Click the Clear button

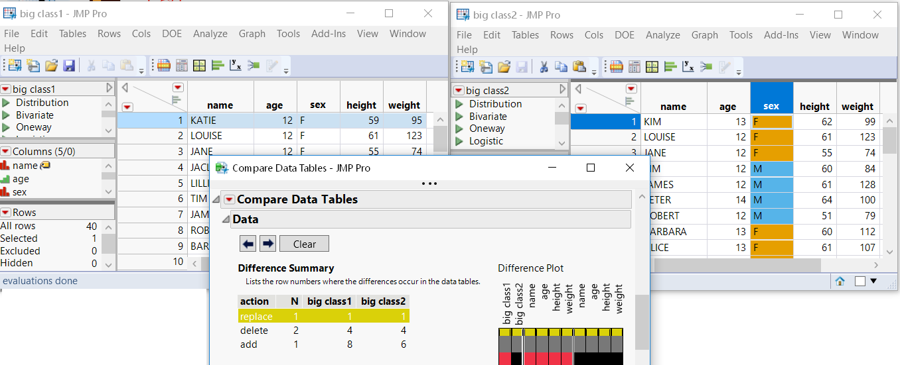click(x=304, y=244)
